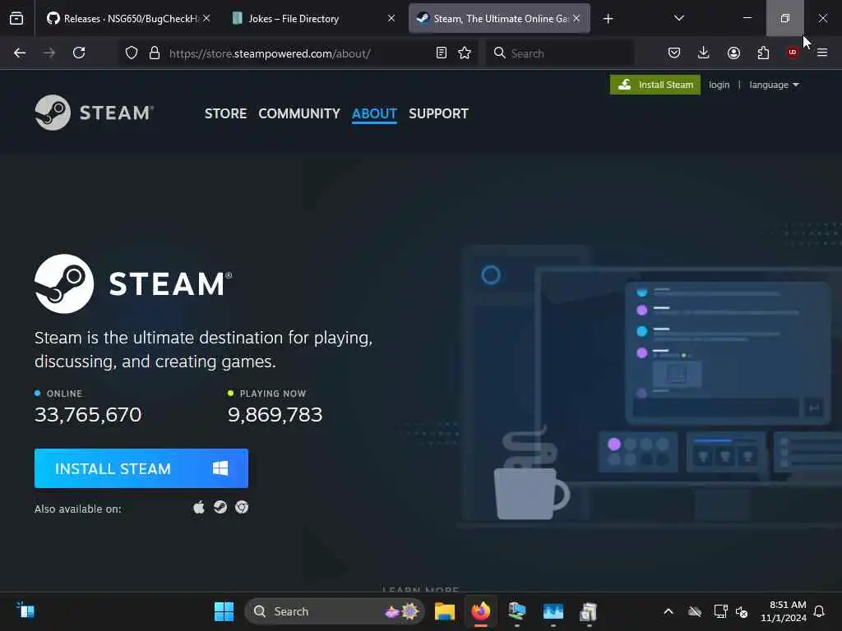The width and height of the screenshot is (842, 631).
Task: Click the LEARN MORE link at bottom
Action: [x=420, y=589]
